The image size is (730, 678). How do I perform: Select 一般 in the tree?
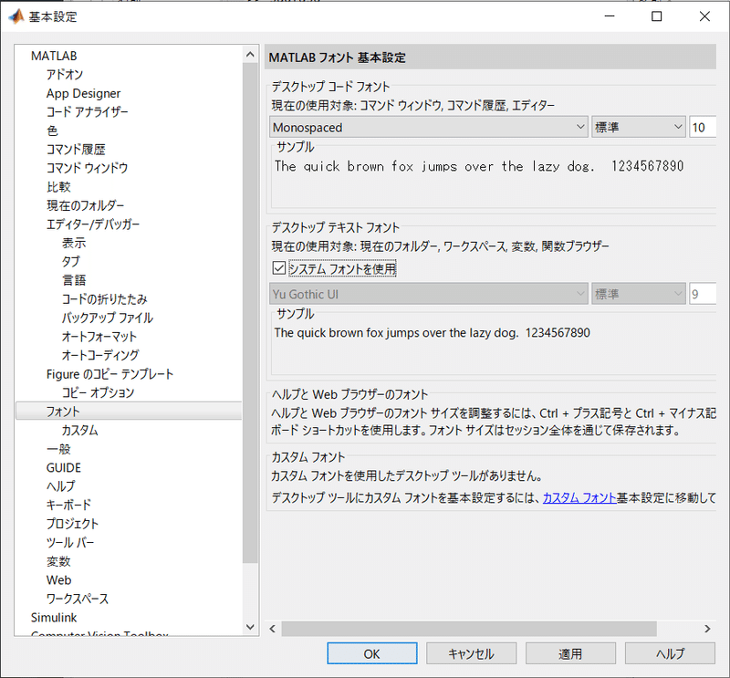coord(58,449)
